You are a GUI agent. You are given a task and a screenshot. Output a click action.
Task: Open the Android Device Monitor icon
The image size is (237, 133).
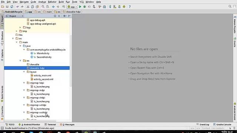124,7
